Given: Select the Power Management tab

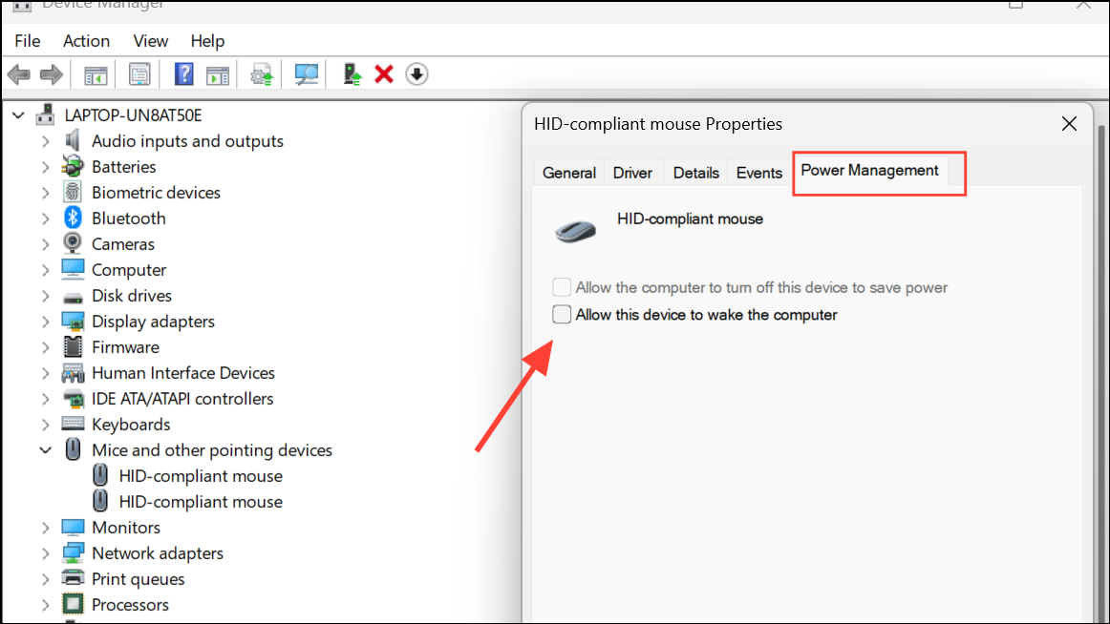Looking at the screenshot, I should (x=869, y=170).
